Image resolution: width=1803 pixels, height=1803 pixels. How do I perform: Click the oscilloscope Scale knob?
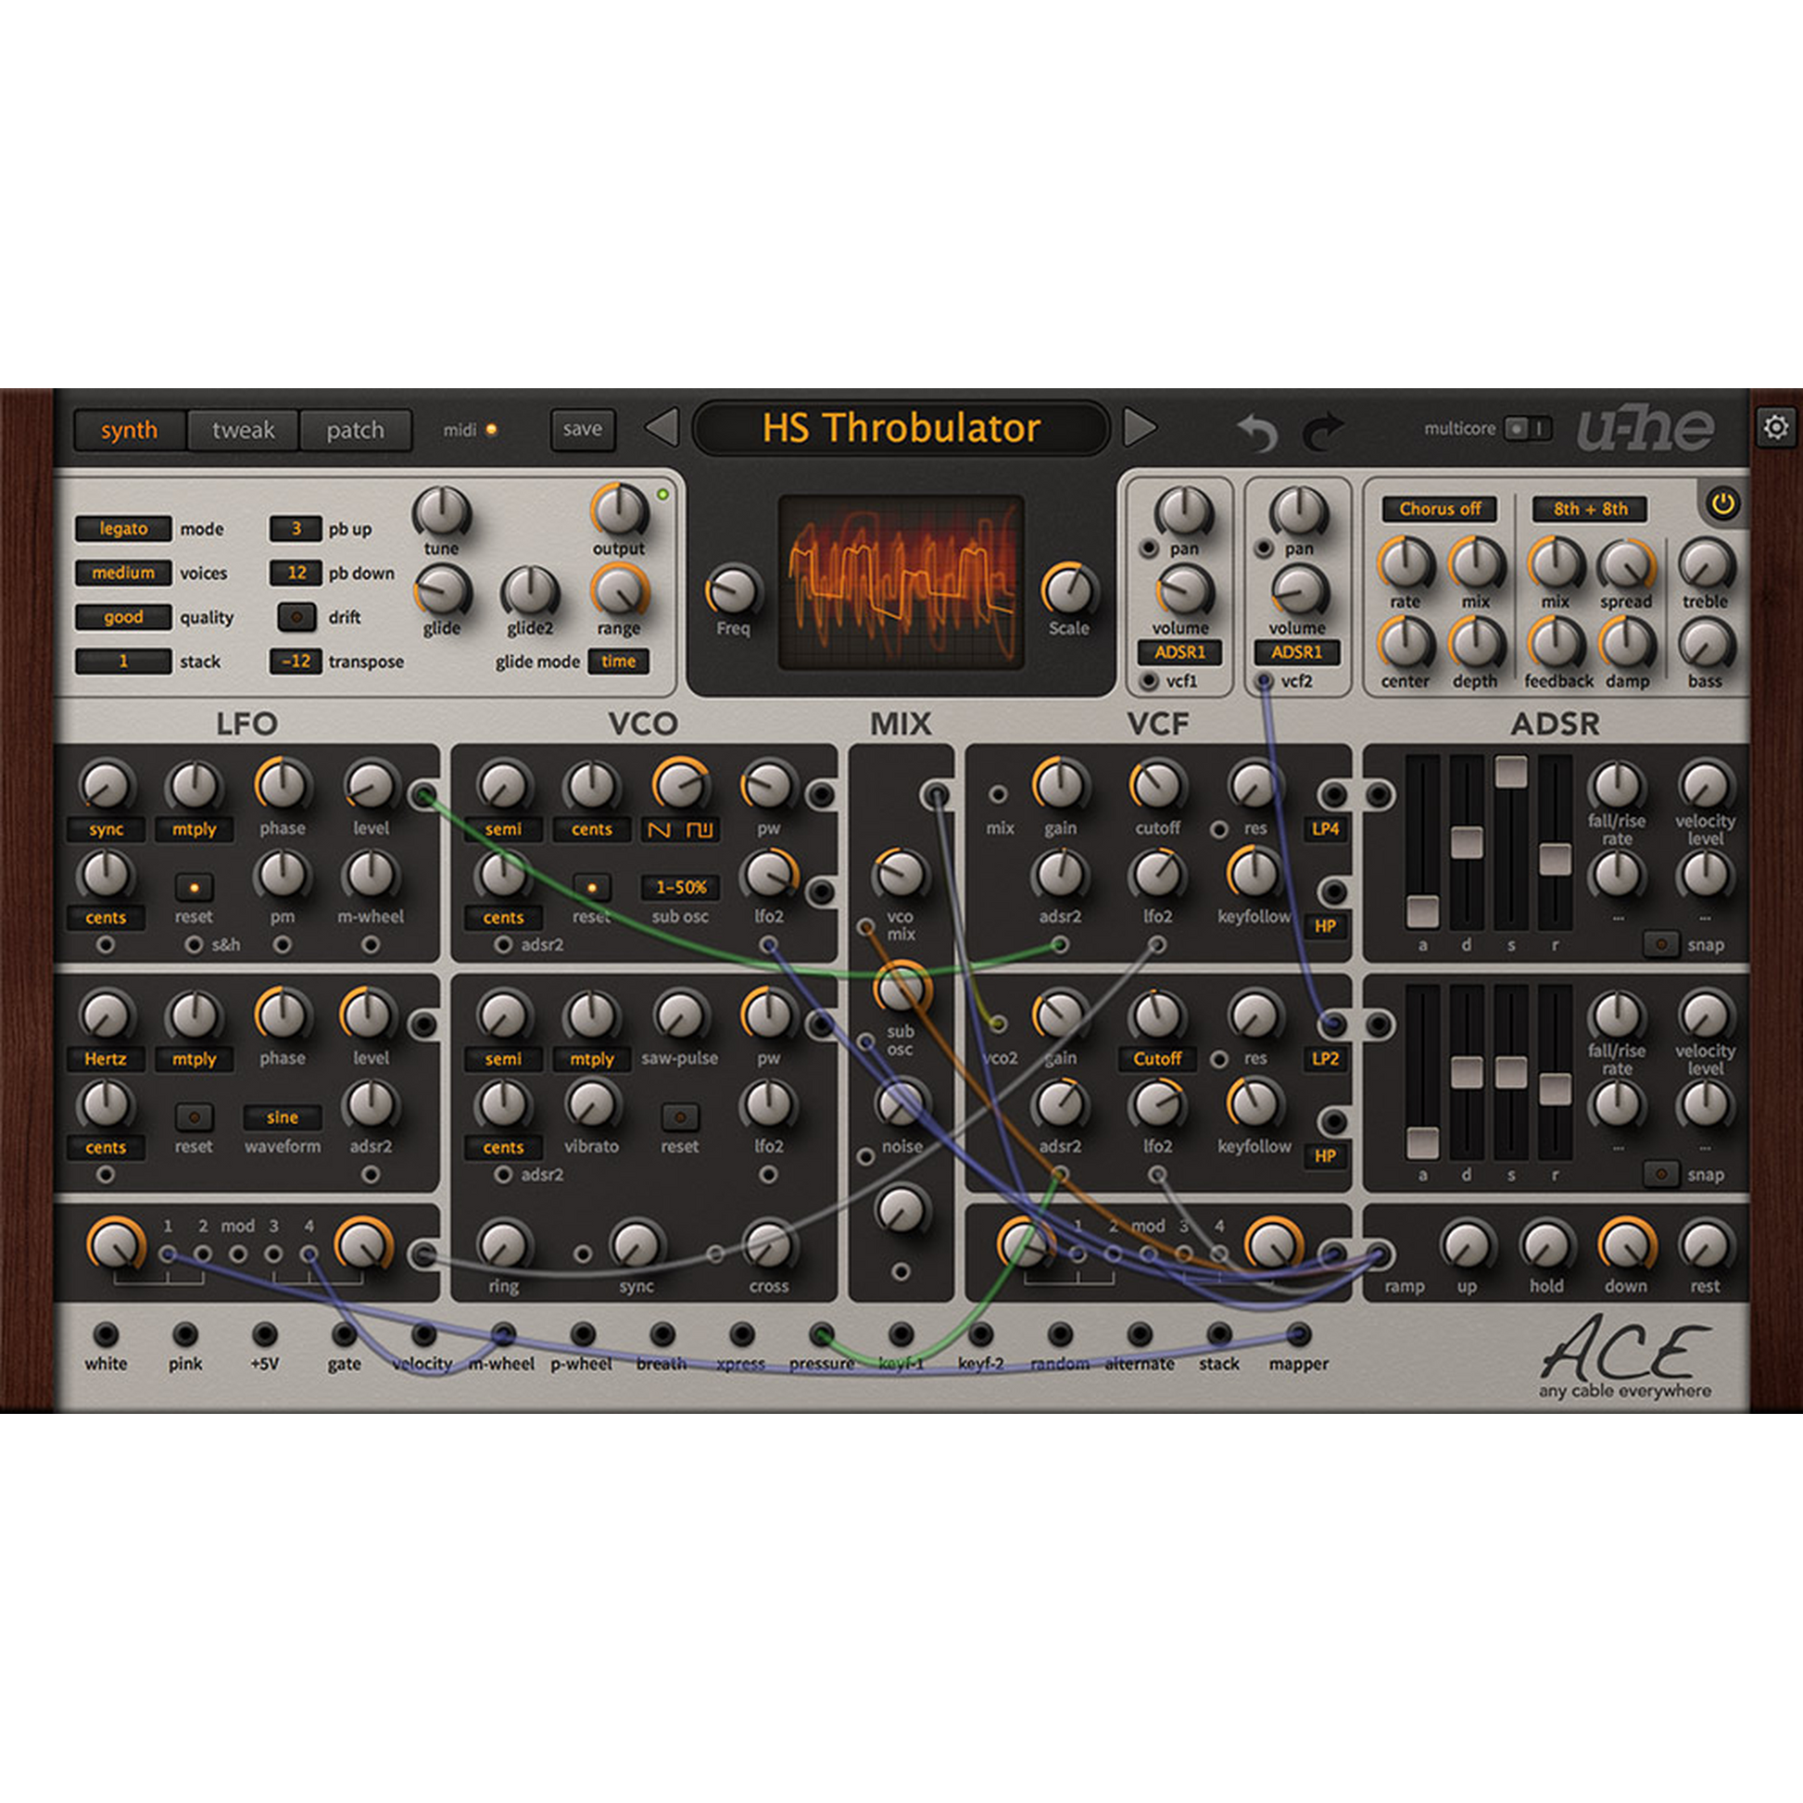tap(1068, 590)
